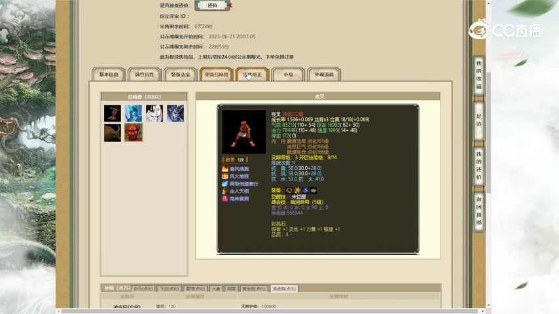Viewport: 559px width, 314px height.
Task: Click the 夜叉 character portrait image
Action: tap(244, 131)
